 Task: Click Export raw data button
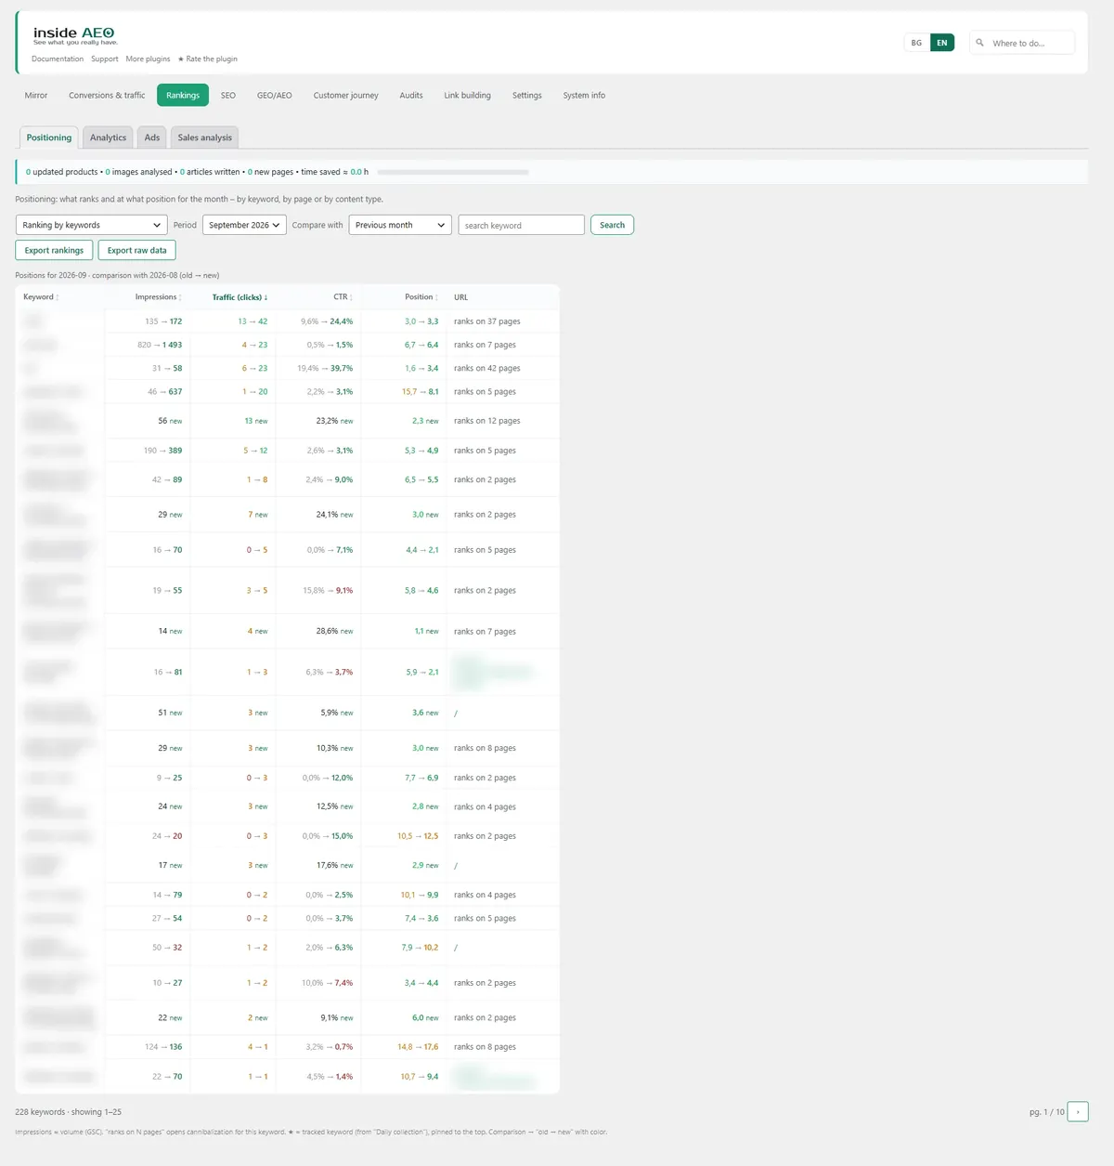tap(136, 250)
